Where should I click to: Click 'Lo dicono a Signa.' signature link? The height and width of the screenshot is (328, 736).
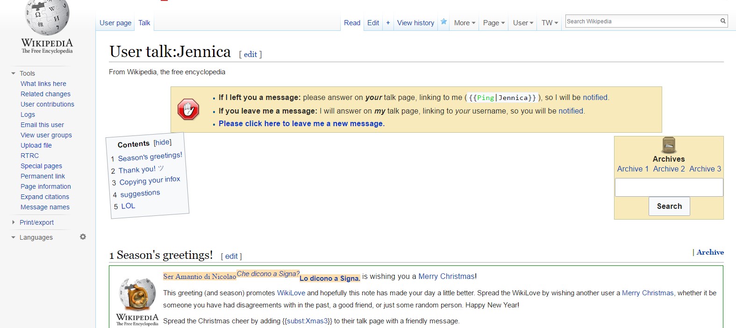tap(330, 278)
